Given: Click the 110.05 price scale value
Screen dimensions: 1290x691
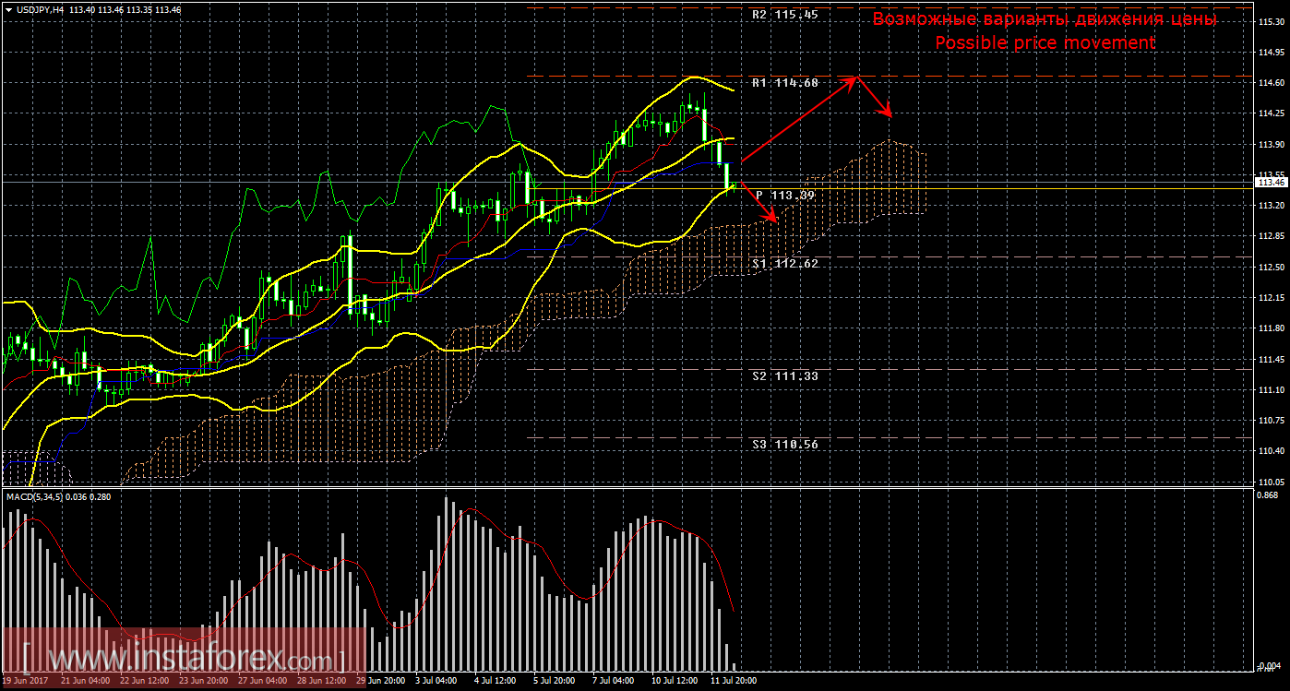Looking at the screenshot, I should (x=1270, y=482).
